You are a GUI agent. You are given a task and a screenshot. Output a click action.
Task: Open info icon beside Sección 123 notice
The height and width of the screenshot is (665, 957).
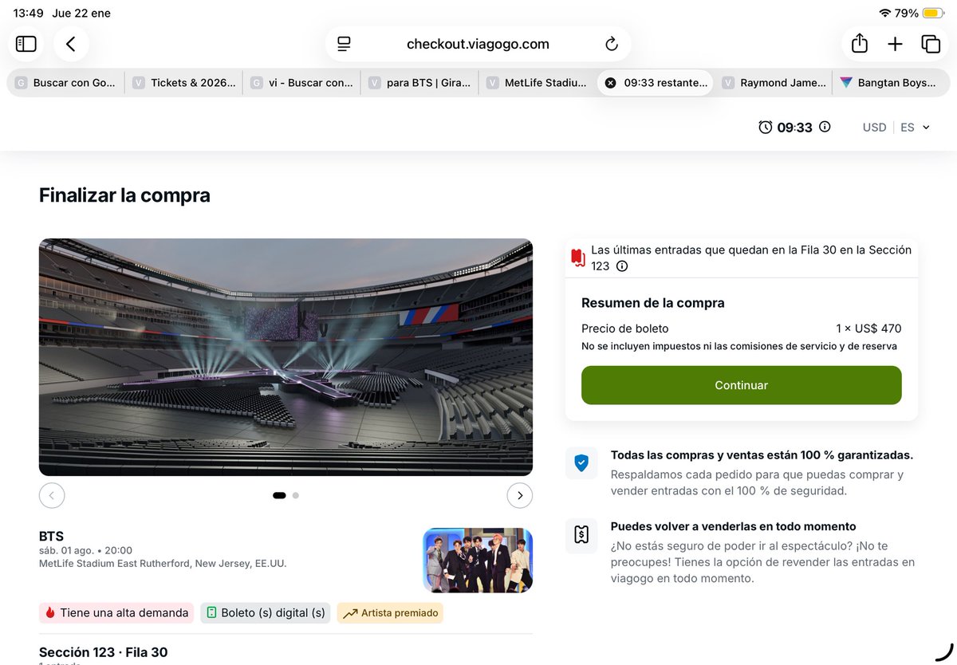tap(622, 266)
